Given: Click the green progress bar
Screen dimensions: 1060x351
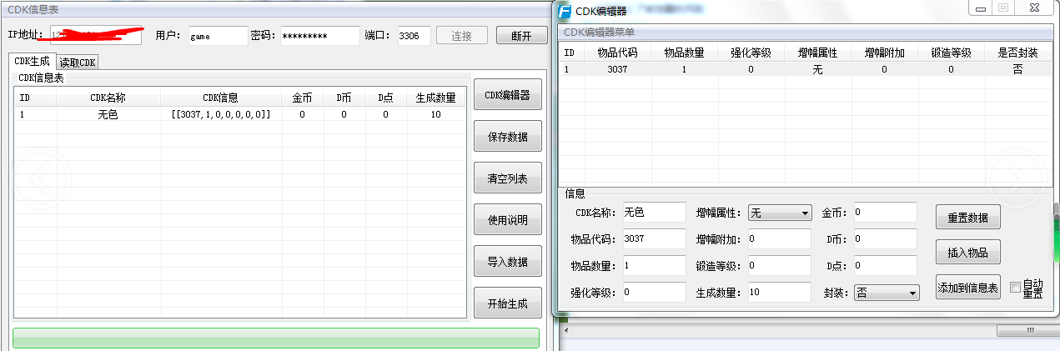Looking at the screenshot, I should click(x=275, y=338).
